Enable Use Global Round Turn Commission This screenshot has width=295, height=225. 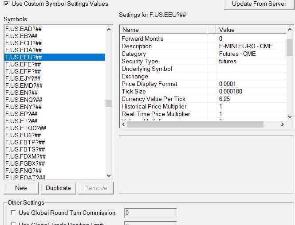tap(13, 213)
